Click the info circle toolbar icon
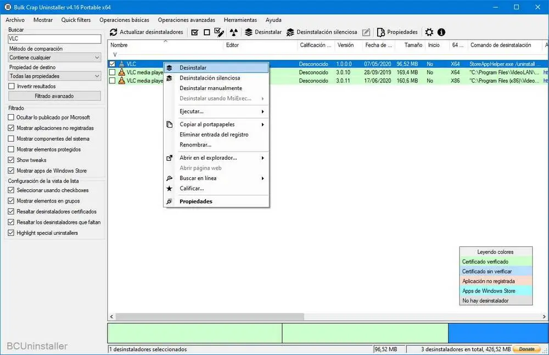Image resolution: width=549 pixels, height=355 pixels. (441, 32)
